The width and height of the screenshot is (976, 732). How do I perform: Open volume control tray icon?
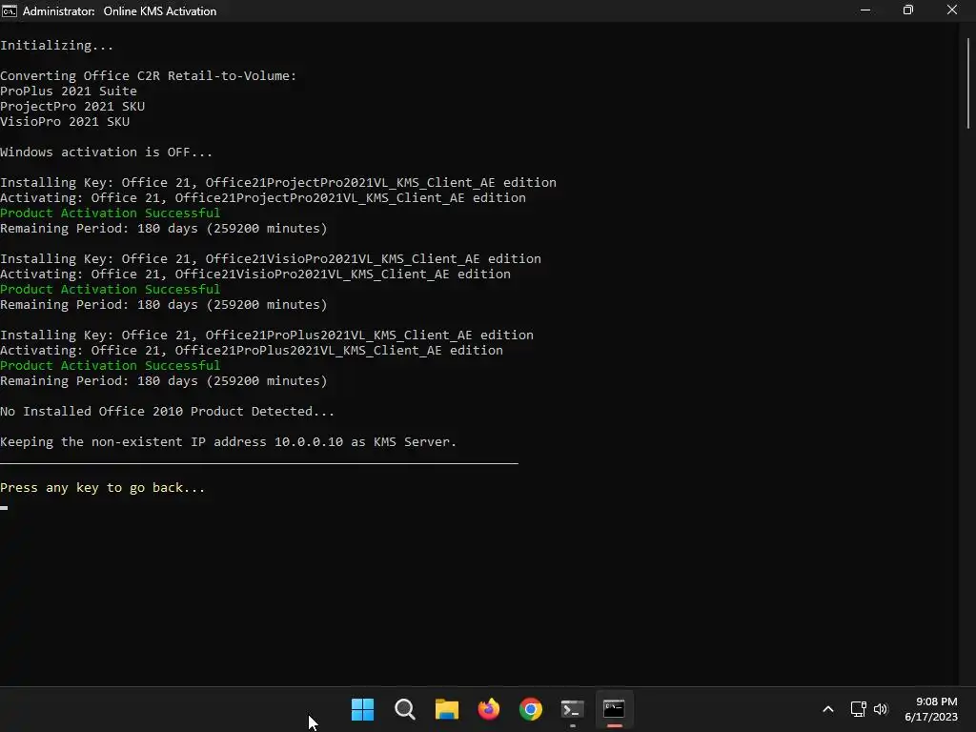(x=881, y=709)
